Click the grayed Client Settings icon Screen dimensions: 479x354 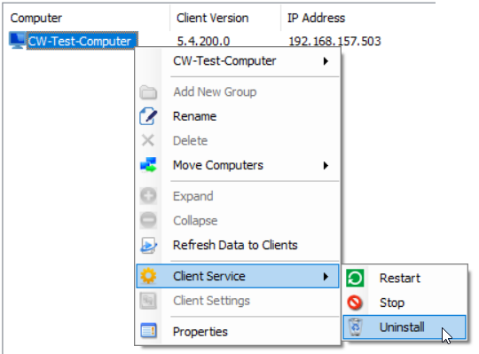pos(148,301)
